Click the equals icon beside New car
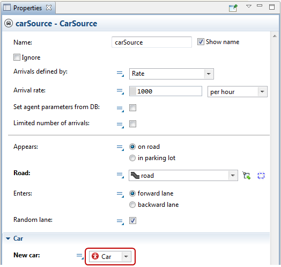This screenshot has height=267, width=281. pyautogui.click(x=80, y=256)
